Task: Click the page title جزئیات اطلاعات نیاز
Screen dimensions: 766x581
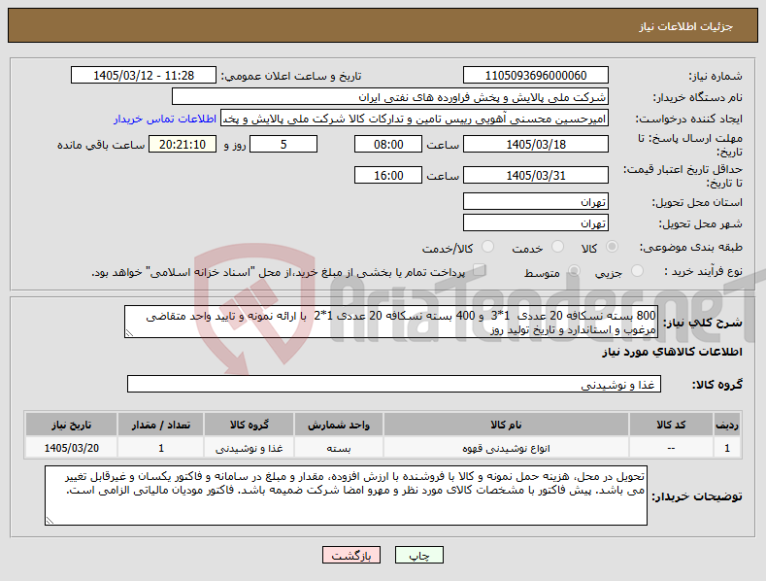Action: tap(685, 26)
